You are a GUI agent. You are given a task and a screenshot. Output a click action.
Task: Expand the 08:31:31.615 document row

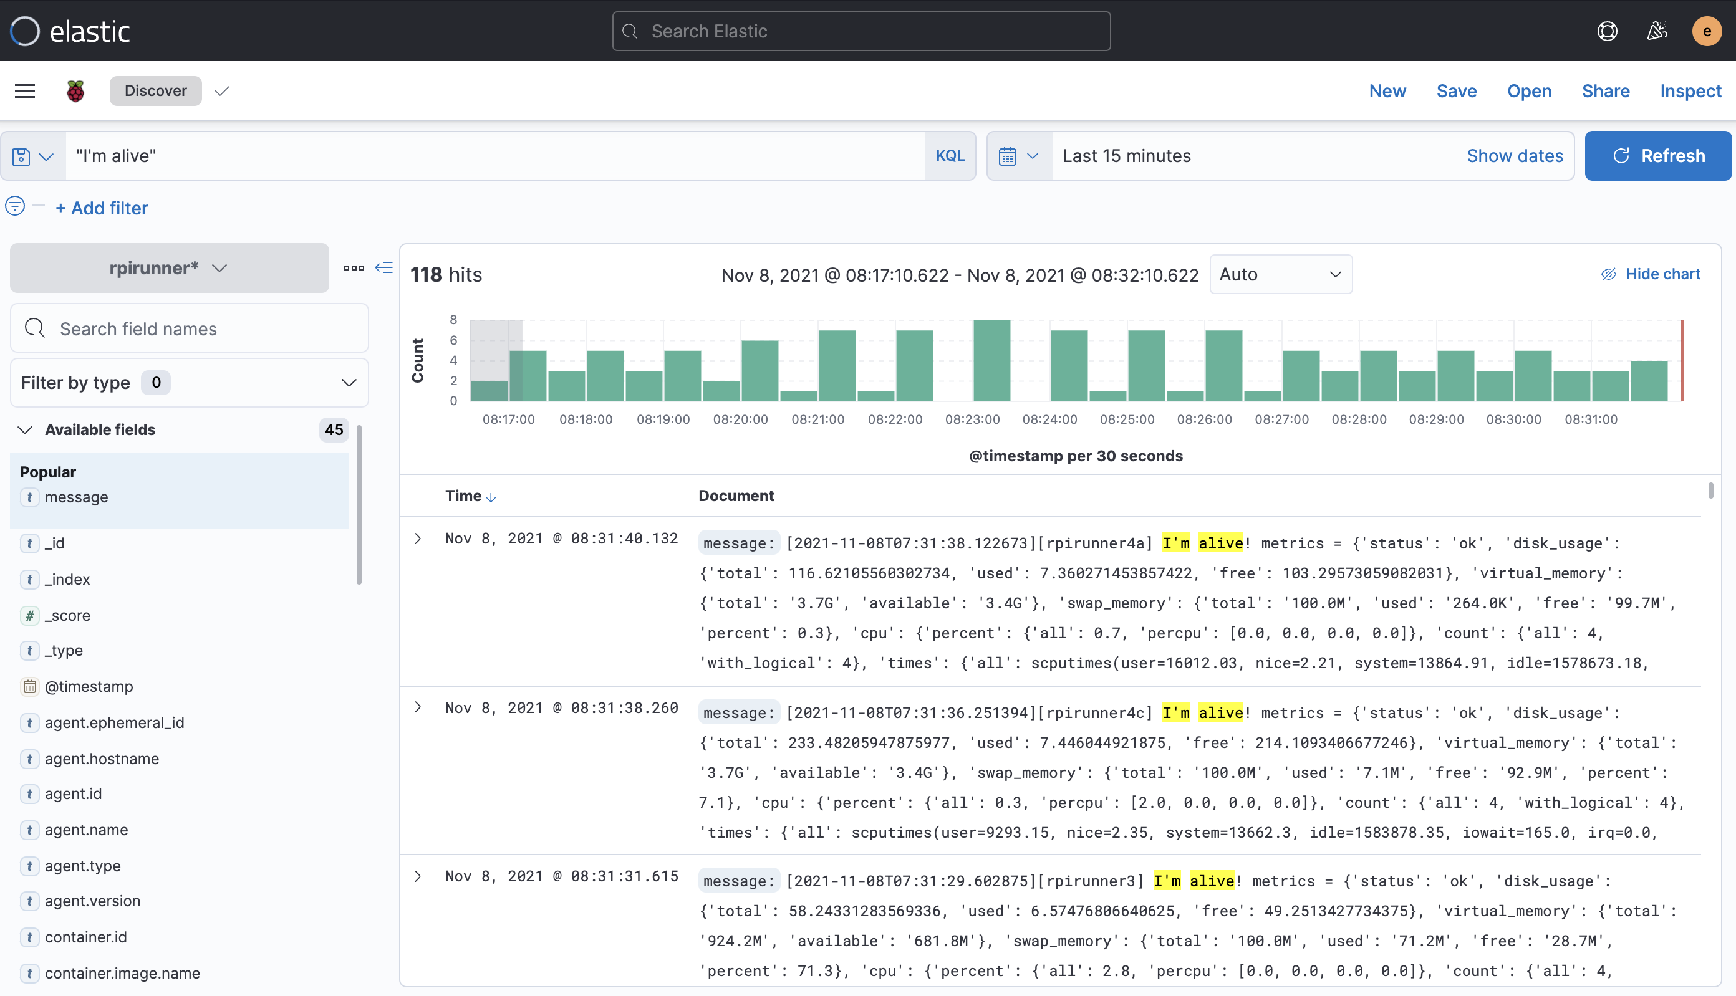(x=418, y=876)
